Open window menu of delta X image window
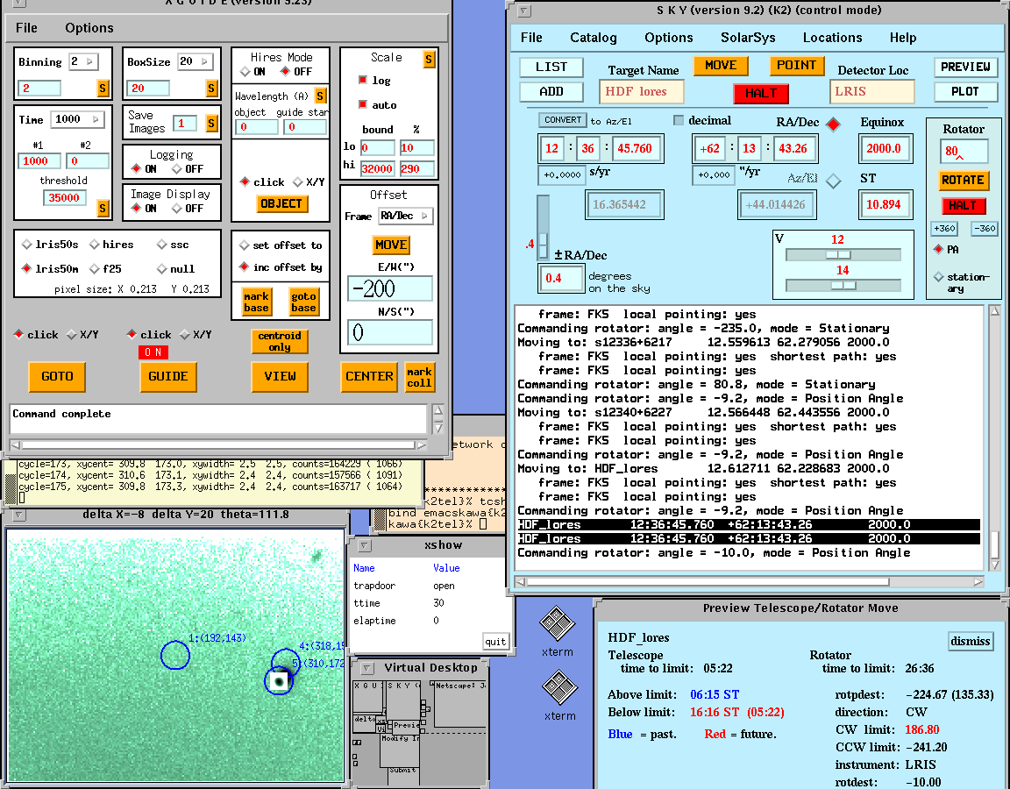This screenshot has height=789, width=1010. (18, 515)
